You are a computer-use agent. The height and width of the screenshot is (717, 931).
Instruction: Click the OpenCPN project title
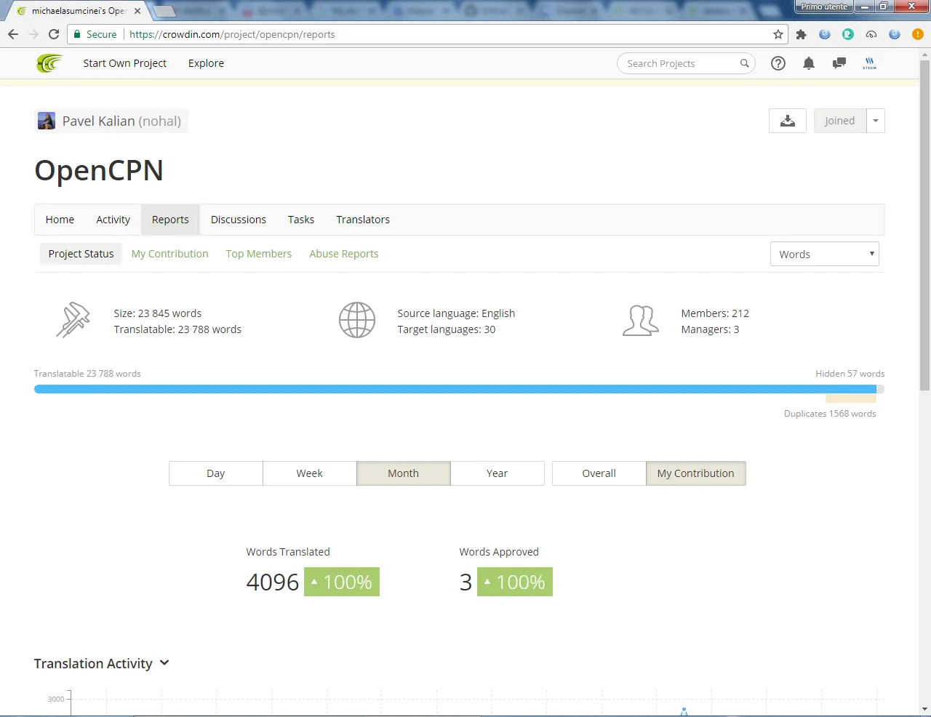[x=99, y=170]
